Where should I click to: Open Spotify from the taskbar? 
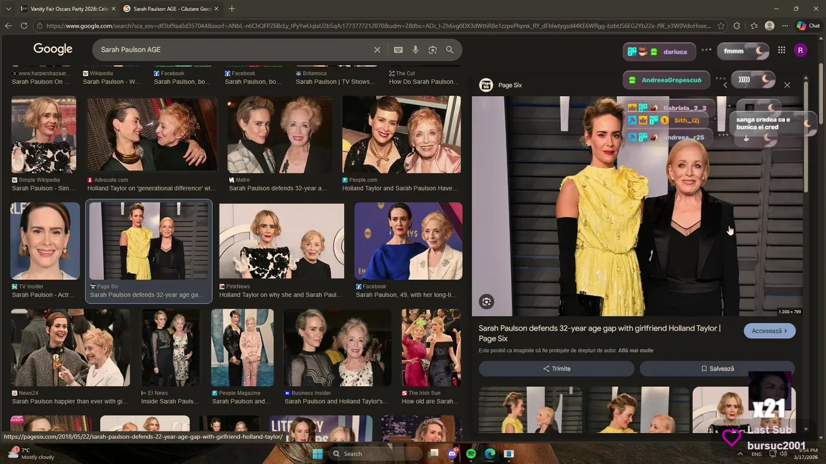pos(471,454)
